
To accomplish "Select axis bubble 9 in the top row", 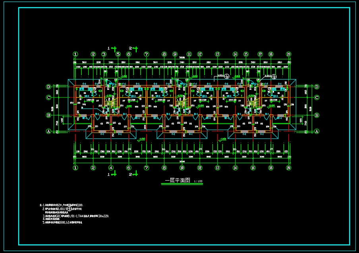I will coord(175,54).
